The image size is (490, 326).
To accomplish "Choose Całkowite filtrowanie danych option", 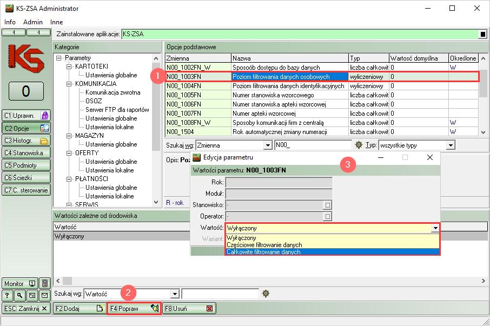I will coord(332,252).
